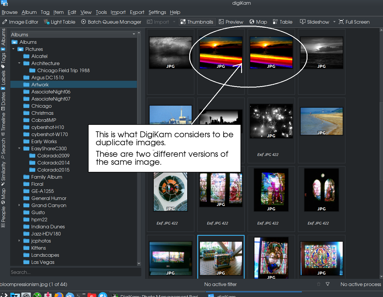Focus the album Search field
Image resolution: width=383 pixels, height=297 pixels.
75,272
